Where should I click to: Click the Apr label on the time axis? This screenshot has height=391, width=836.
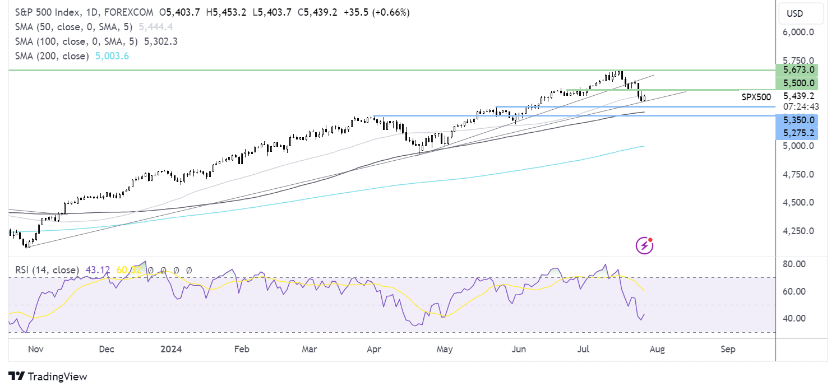374,349
